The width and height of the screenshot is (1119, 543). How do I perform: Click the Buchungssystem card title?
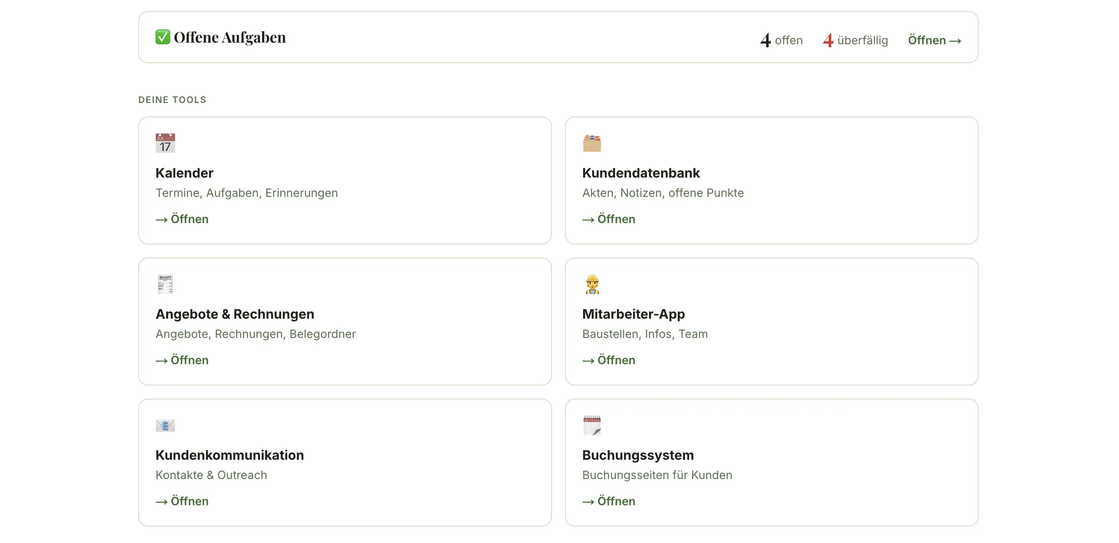638,455
